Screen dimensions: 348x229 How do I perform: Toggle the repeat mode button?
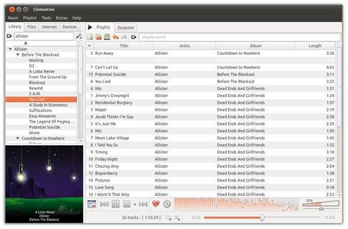(x=168, y=218)
